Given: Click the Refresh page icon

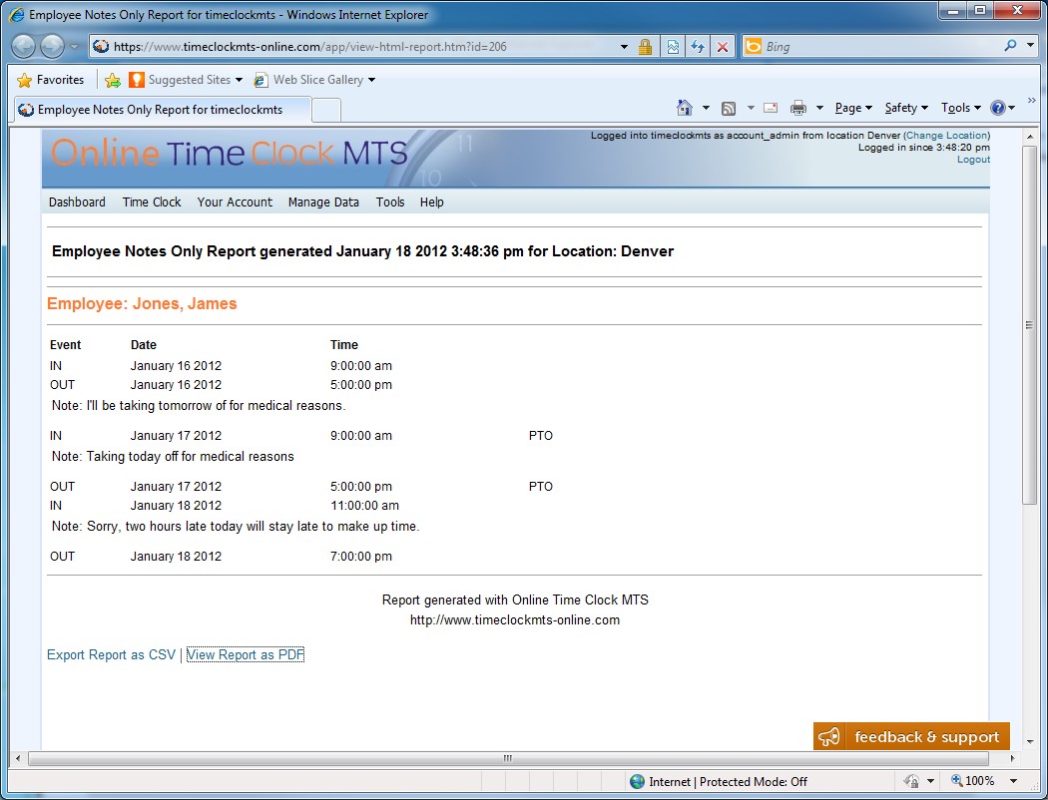Looking at the screenshot, I should point(698,47).
